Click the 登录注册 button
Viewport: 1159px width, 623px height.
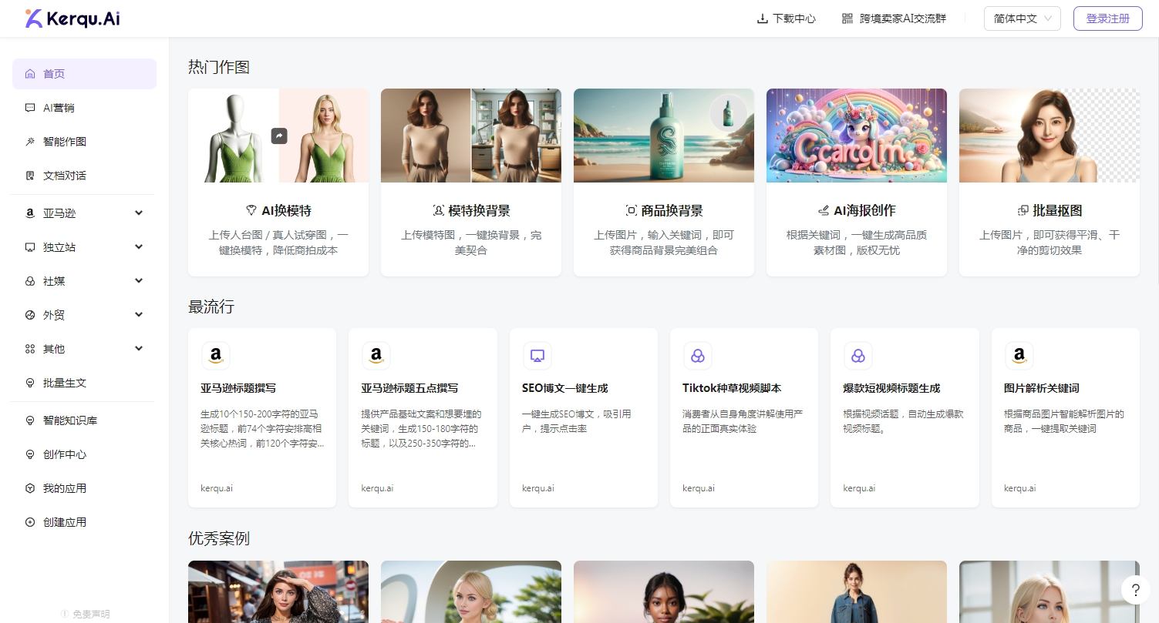tap(1107, 18)
